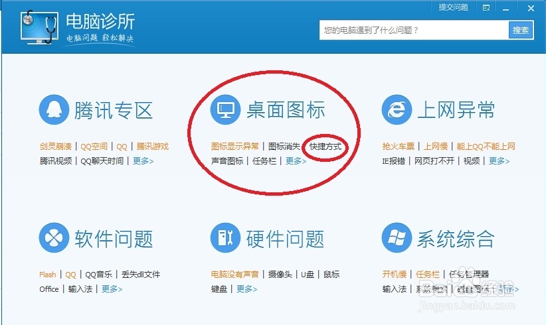546x325 pixels.
Task: Open the 快捷方式 link
Action: (325, 147)
